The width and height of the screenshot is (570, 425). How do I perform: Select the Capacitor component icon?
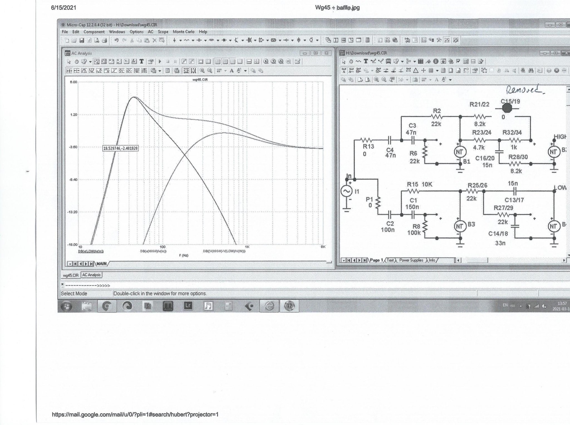[199, 40]
